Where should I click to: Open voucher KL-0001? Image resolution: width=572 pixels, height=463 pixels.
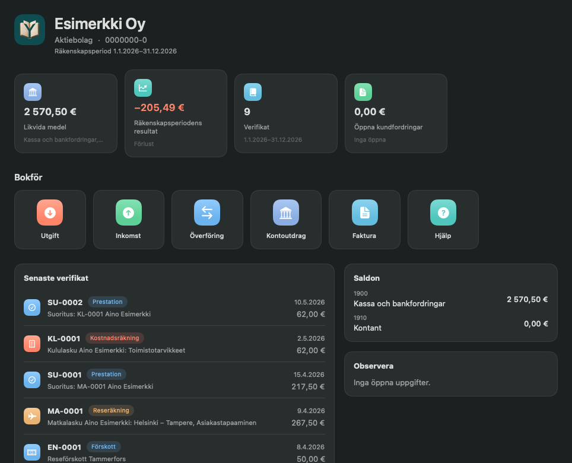174,344
